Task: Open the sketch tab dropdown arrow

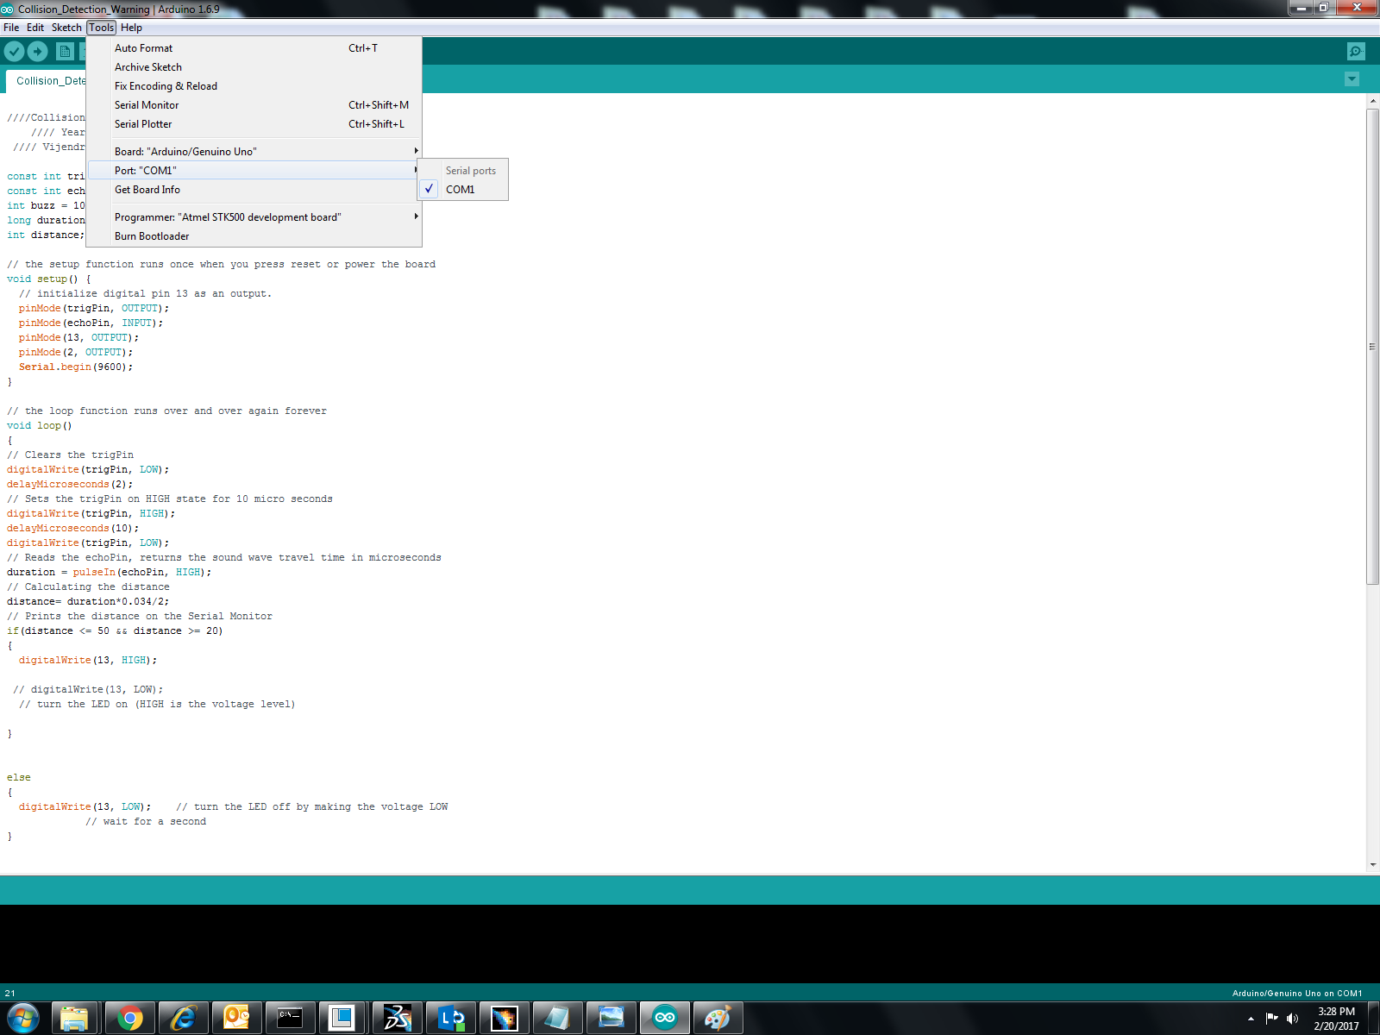Action: pos(1352,78)
